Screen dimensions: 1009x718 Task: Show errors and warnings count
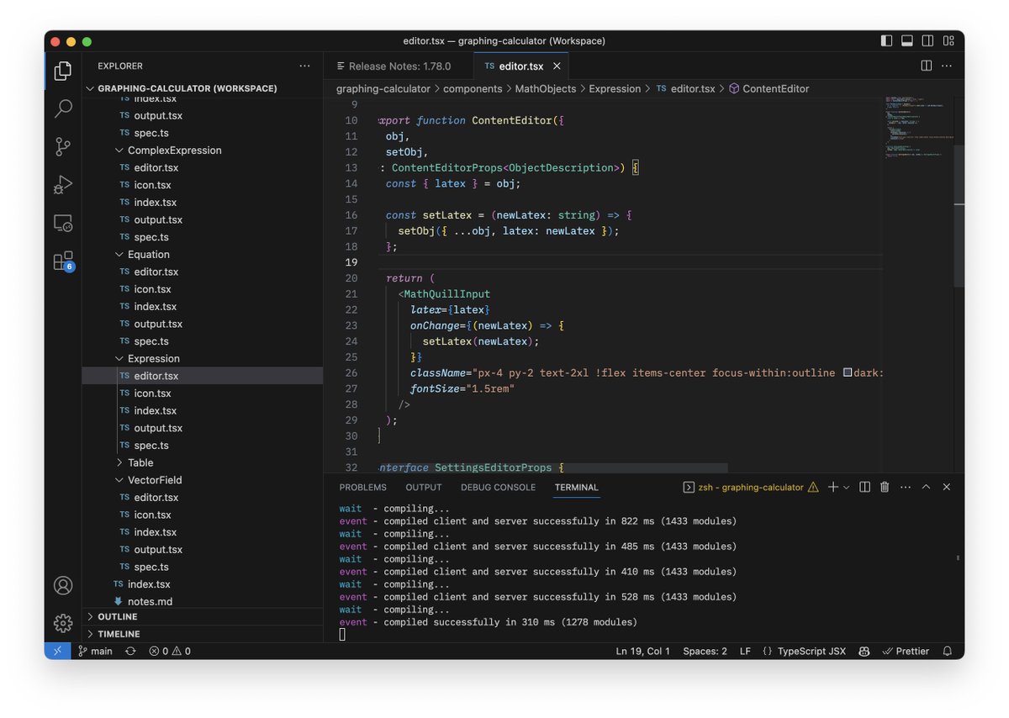[170, 651]
